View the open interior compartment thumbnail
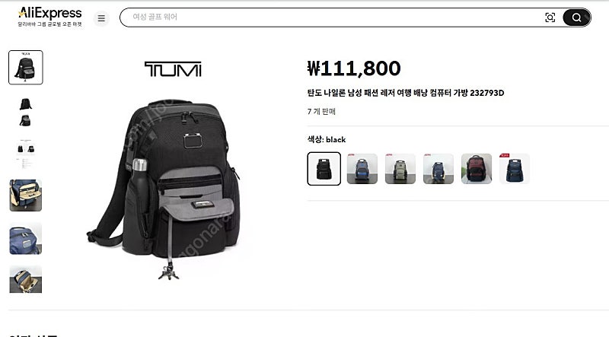Viewport: 609px width, 337px height. 26,196
